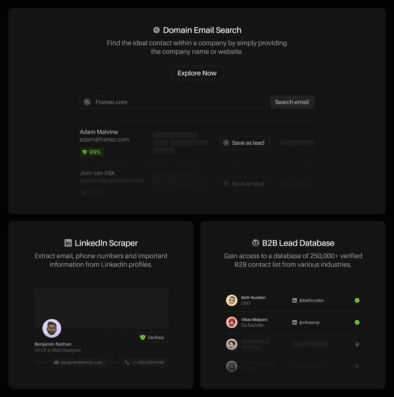Toggle the grey checkmark on the third lead row
The width and height of the screenshot is (394, 397).
[357, 344]
